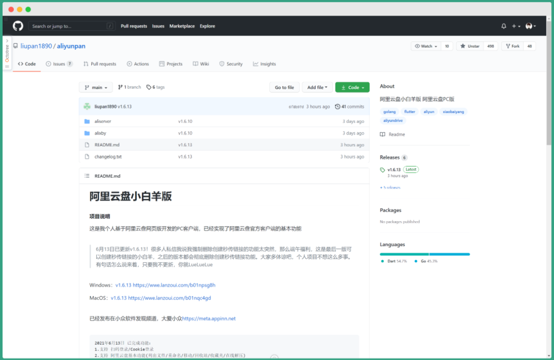Unstar the repository
The height and width of the screenshot is (360, 554).
[x=469, y=46]
